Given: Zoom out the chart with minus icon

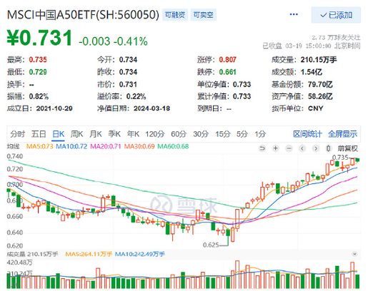Looking at the screenshot, I should (x=289, y=148).
